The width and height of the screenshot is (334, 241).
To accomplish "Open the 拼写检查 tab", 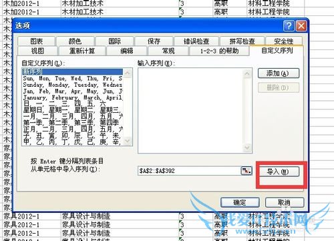I will [x=242, y=41].
